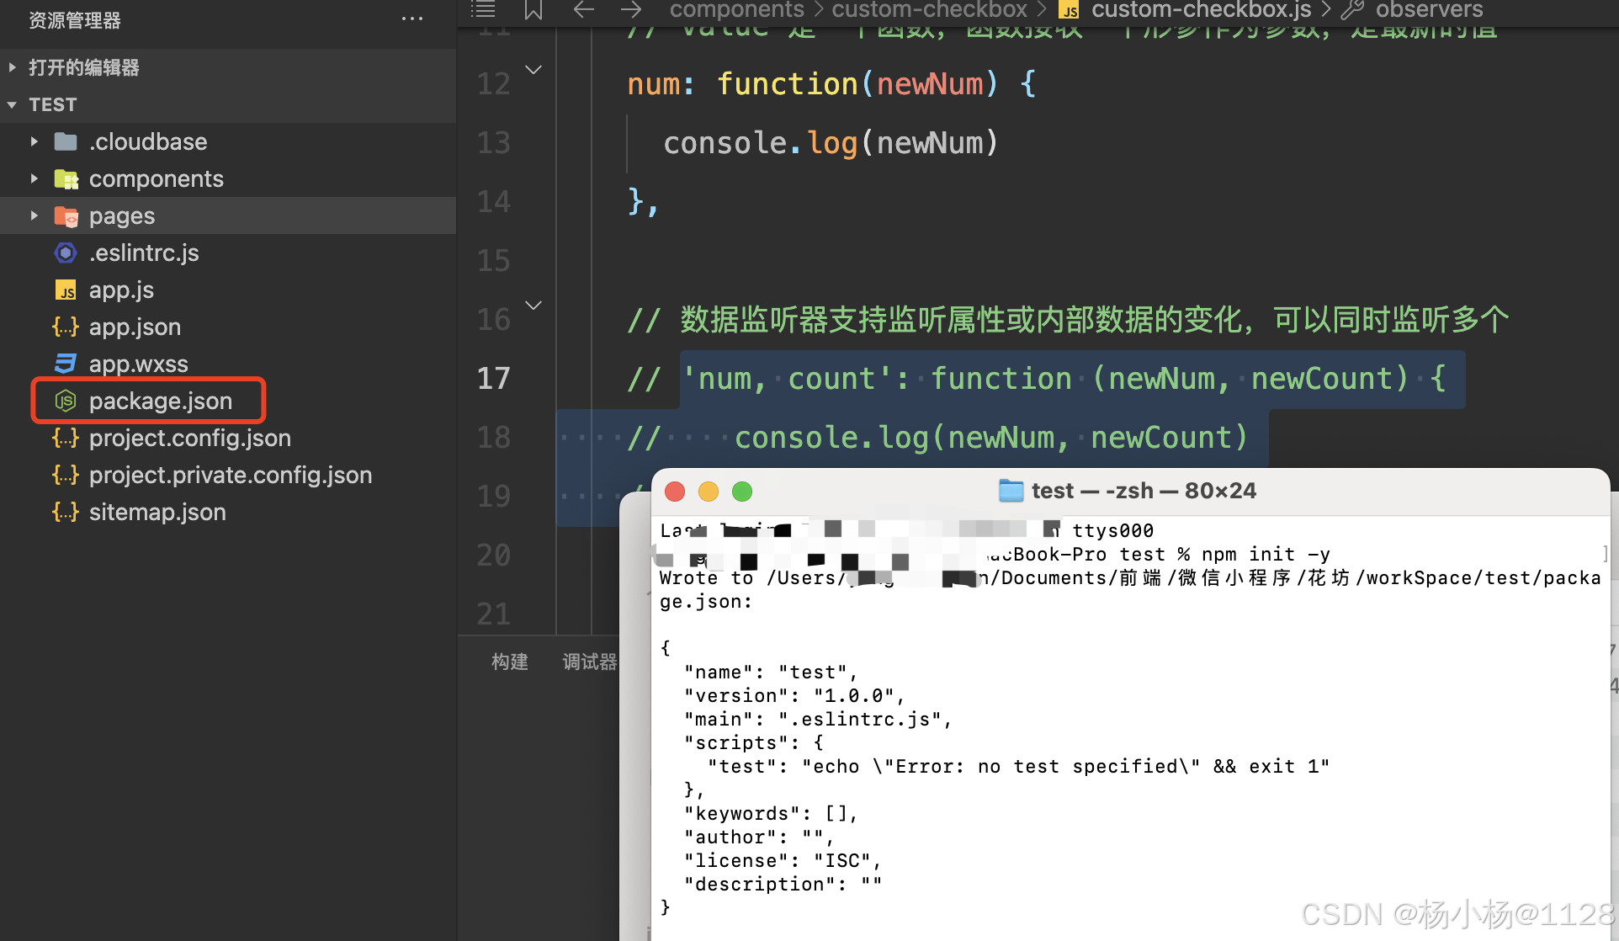Click the .cloudbase folder icon

pos(66,141)
